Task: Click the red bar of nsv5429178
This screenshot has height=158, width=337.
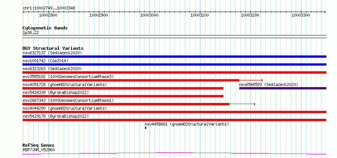Action: click(x=174, y=120)
